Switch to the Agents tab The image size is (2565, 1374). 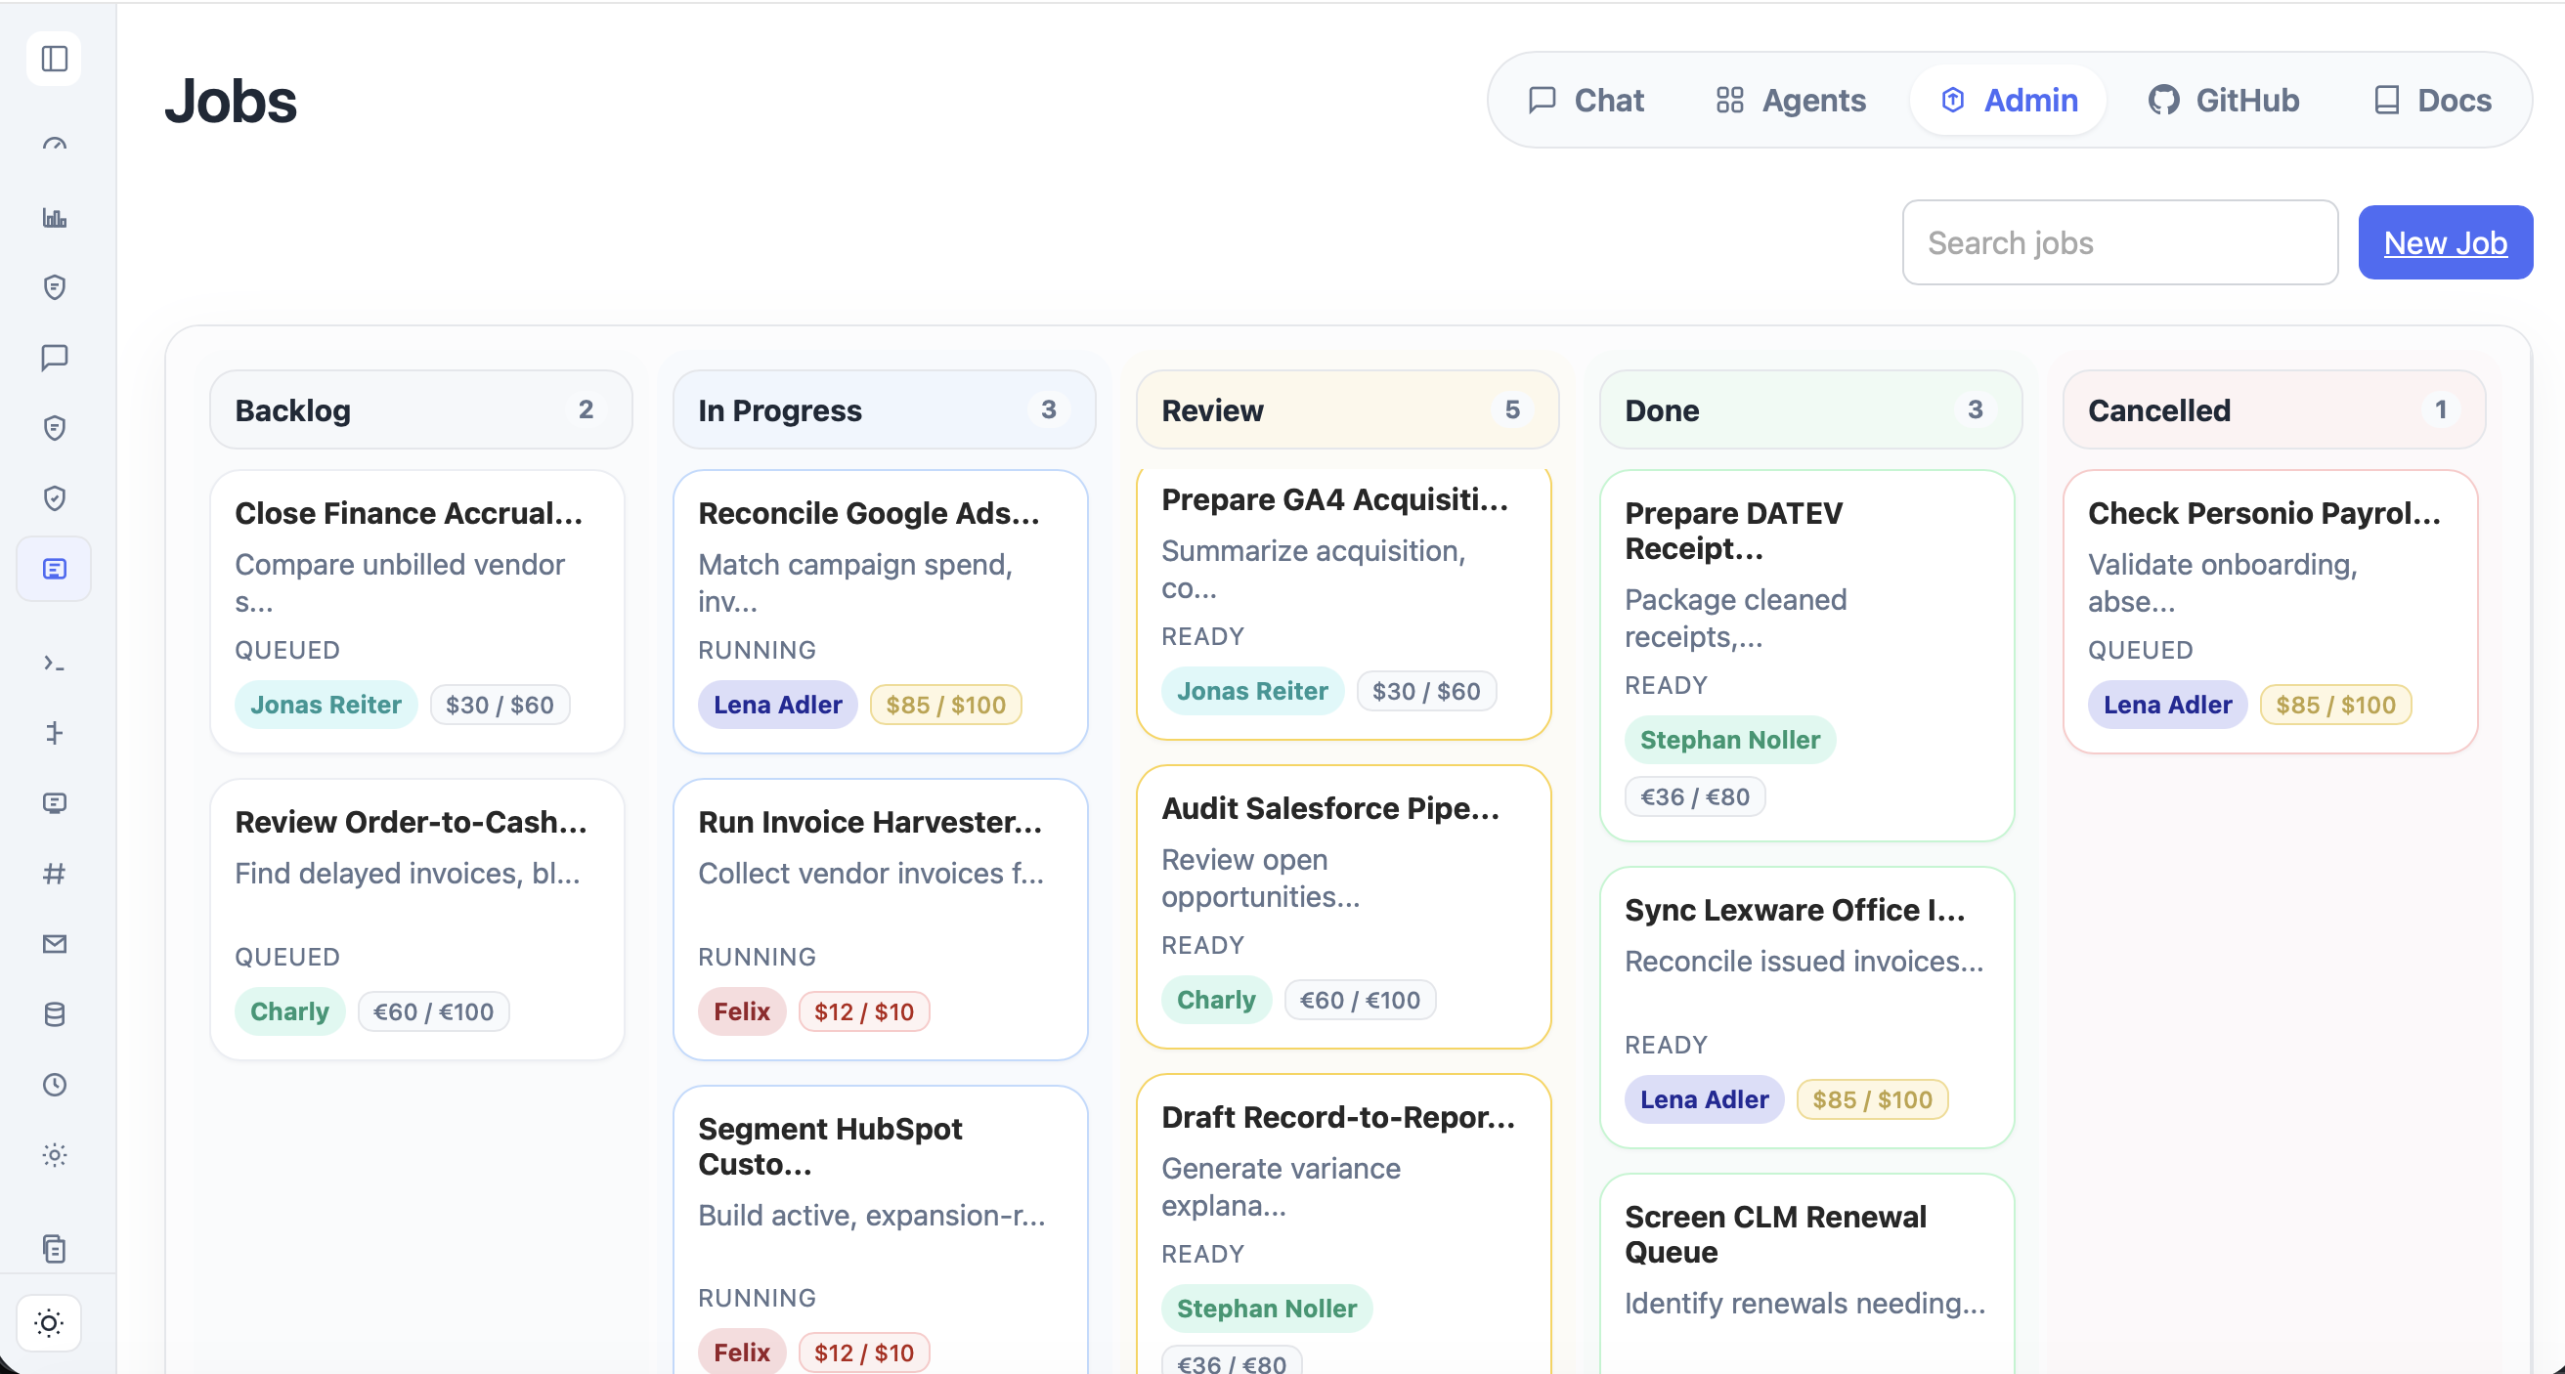(1792, 101)
